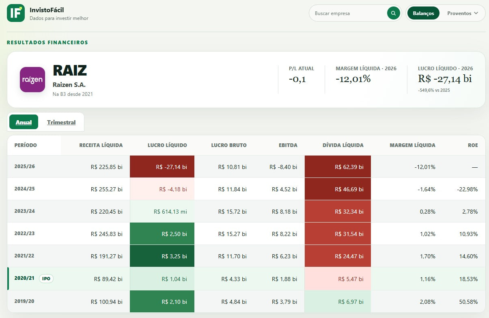Click the 50,58% ROE value

point(468,301)
